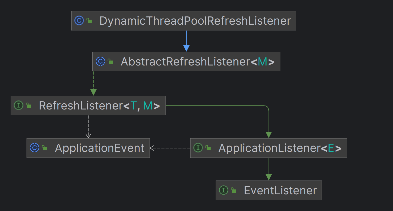
Task: Select the EventListener interface node
Action: click(x=279, y=190)
